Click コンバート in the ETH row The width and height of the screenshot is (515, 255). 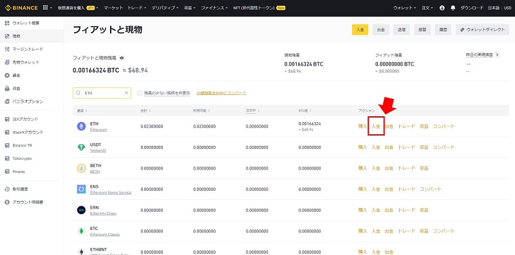pos(444,126)
